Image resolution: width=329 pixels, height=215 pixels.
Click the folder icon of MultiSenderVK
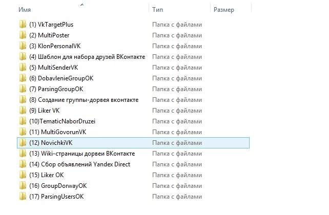pos(23,68)
